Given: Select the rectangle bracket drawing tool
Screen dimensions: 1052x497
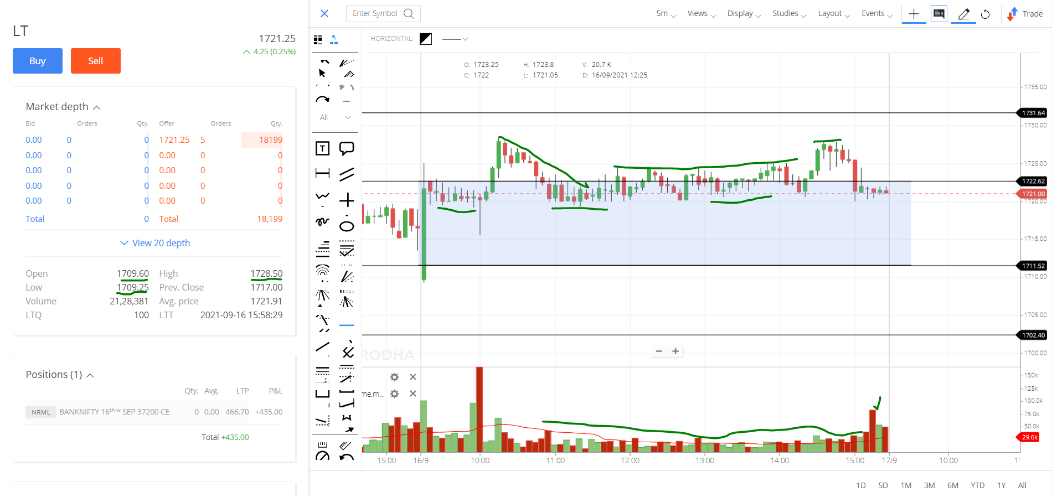Looking at the screenshot, I should pos(322,394).
